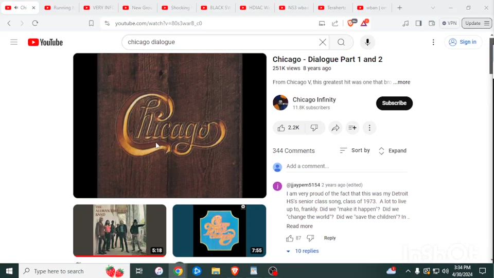Share the video using arrow icon
494x278 pixels.
(336, 128)
